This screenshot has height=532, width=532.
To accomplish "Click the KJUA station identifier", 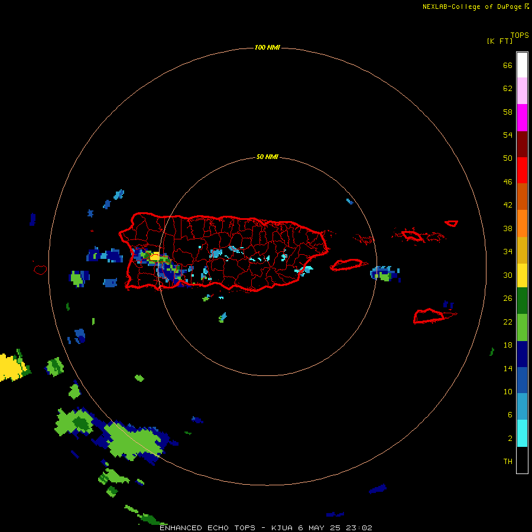I will [x=283, y=528].
